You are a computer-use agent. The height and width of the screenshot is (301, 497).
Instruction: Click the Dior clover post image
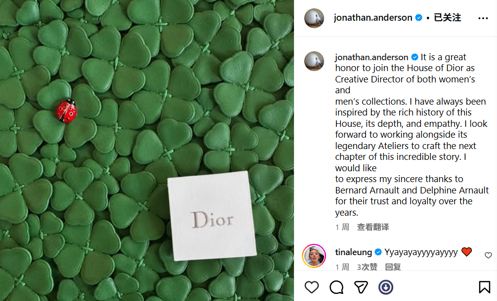(x=147, y=150)
